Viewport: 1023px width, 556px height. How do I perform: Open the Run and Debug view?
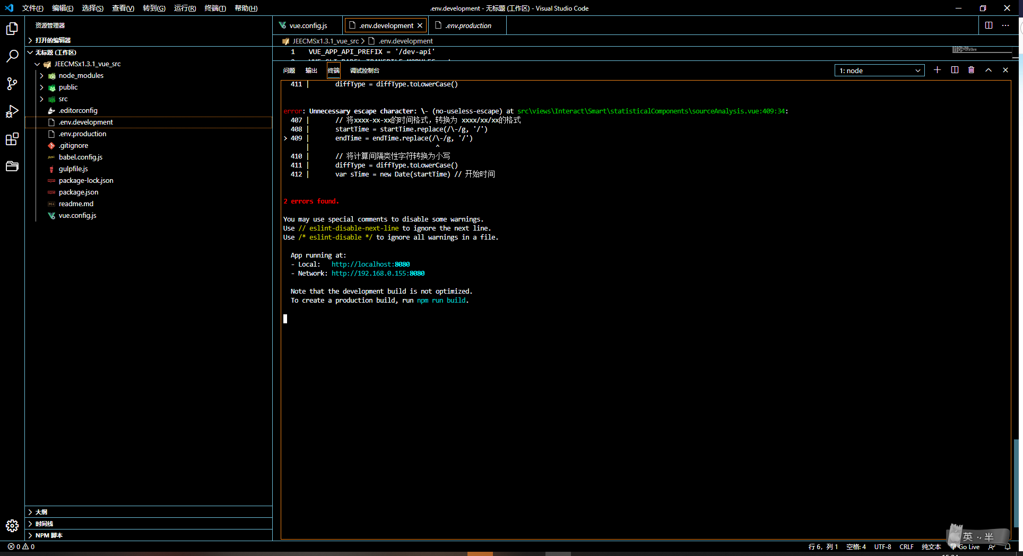click(12, 111)
